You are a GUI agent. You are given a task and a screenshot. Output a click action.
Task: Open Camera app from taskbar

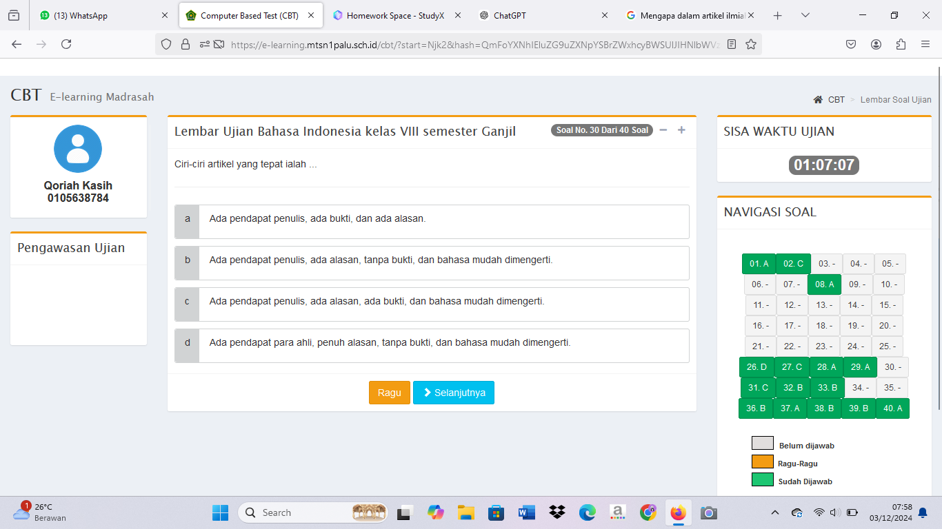click(x=708, y=512)
